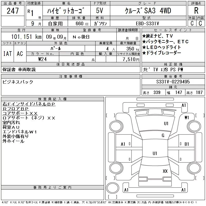206x206 pixels.
Task: Select inspector note "室内汚れ"
Action: click(x=11, y=123)
